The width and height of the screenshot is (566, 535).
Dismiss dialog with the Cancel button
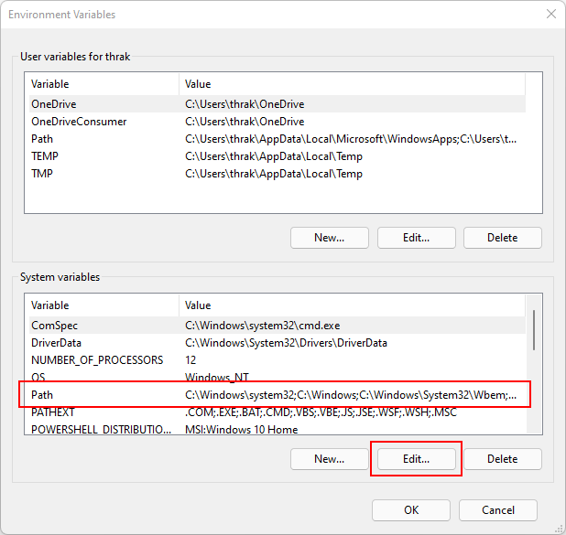[x=498, y=510]
